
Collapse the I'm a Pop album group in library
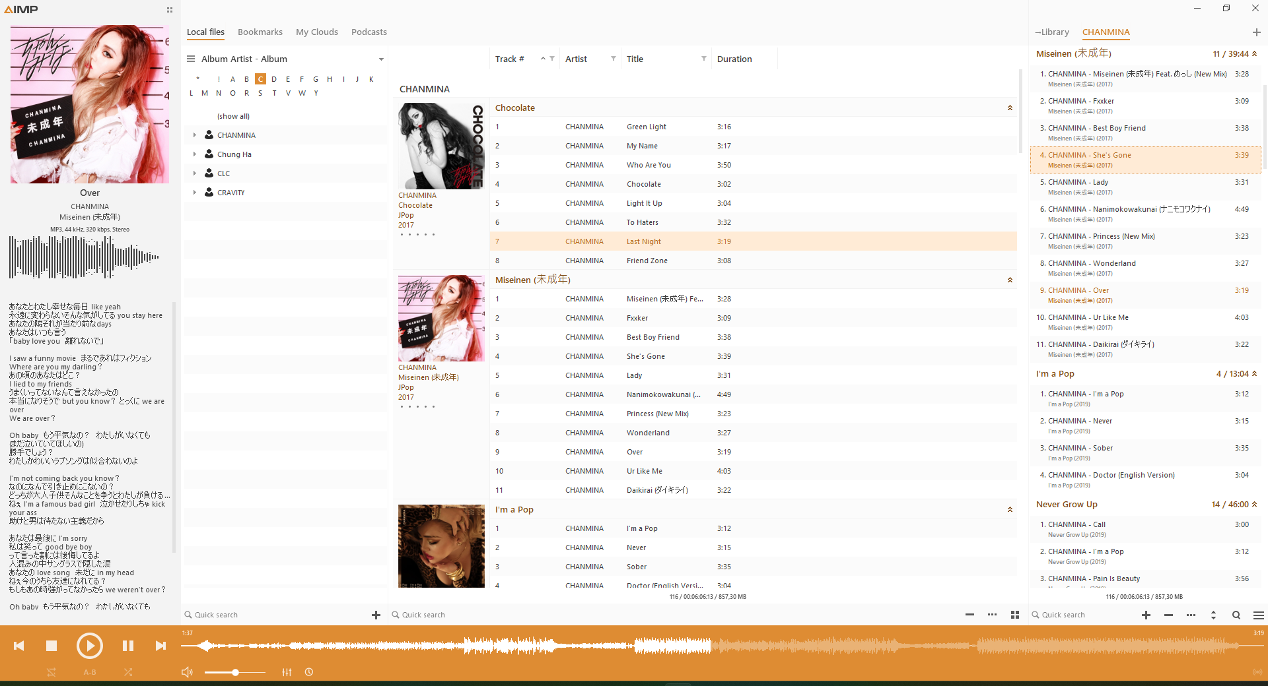[1010, 510]
